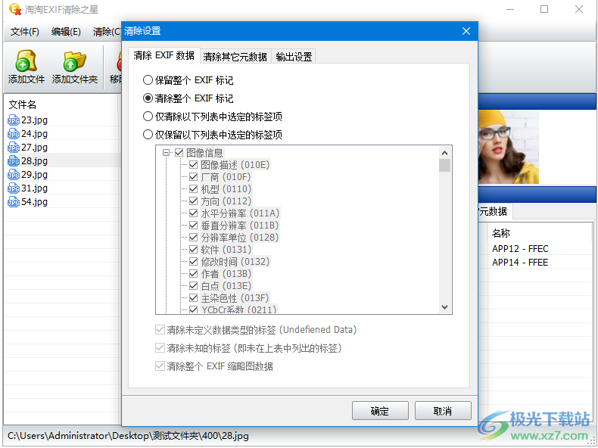Collapse the 图像信息 tree node

[x=167, y=153]
